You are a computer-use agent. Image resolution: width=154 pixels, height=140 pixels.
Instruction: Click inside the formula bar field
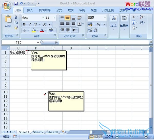104,42
